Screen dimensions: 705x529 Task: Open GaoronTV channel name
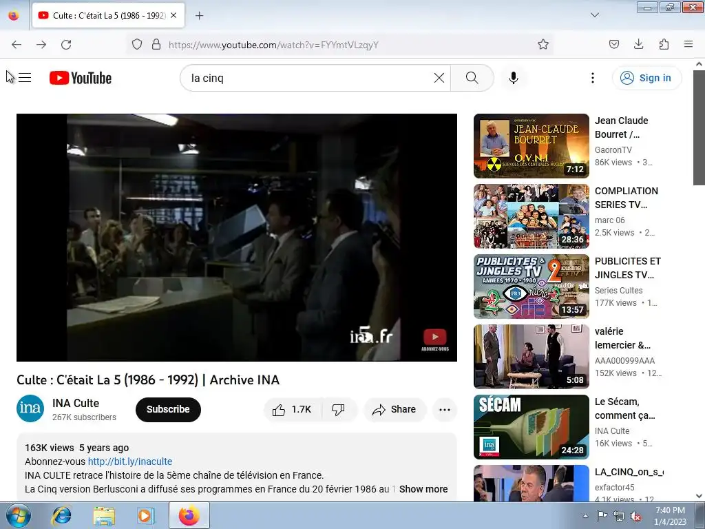tap(613, 149)
